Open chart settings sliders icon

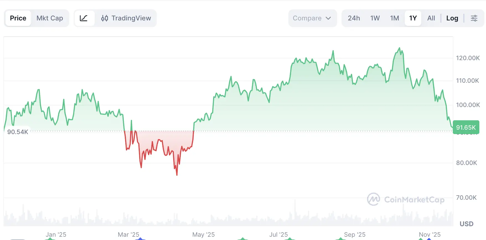tap(474, 18)
